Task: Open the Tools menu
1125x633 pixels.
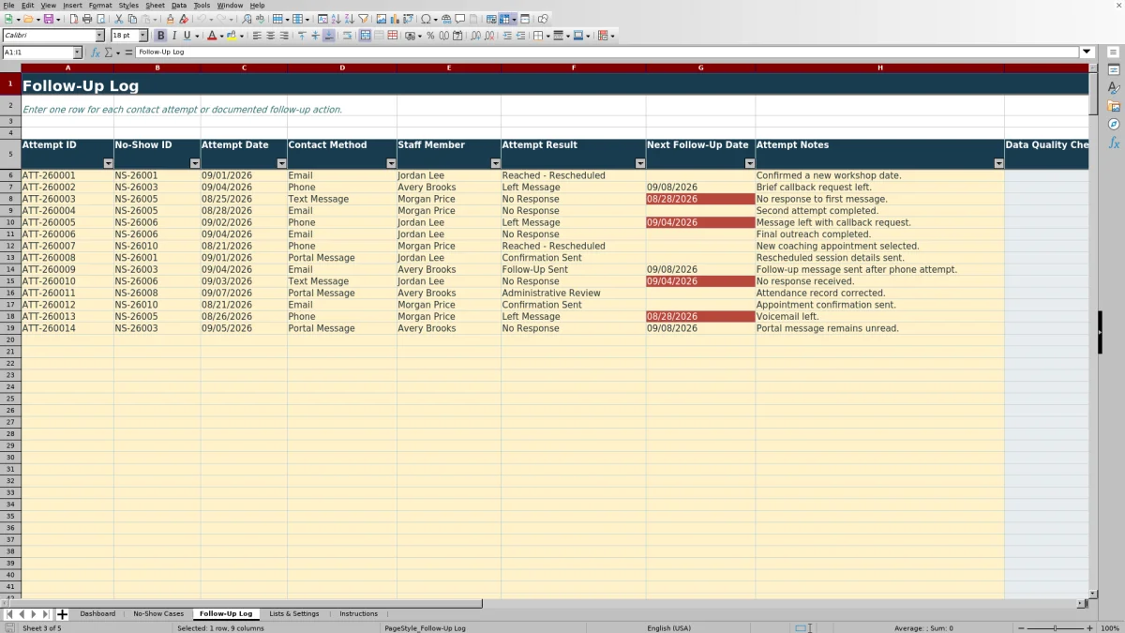Action: click(x=202, y=6)
